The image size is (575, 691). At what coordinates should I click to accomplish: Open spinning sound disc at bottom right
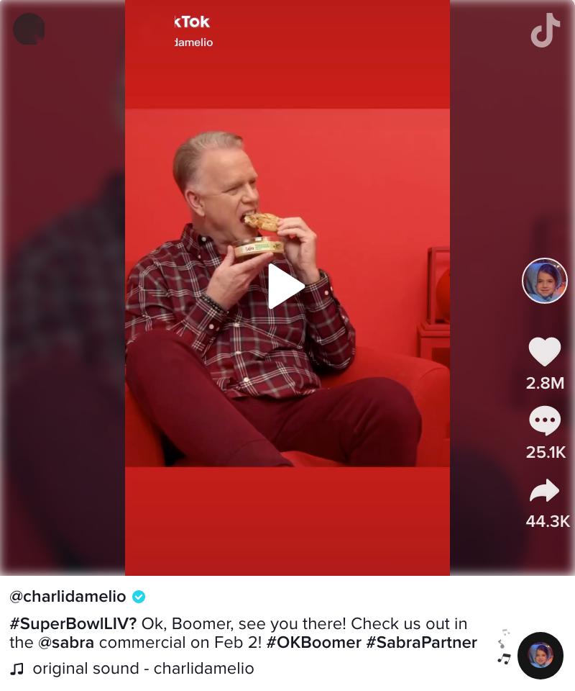click(540, 655)
